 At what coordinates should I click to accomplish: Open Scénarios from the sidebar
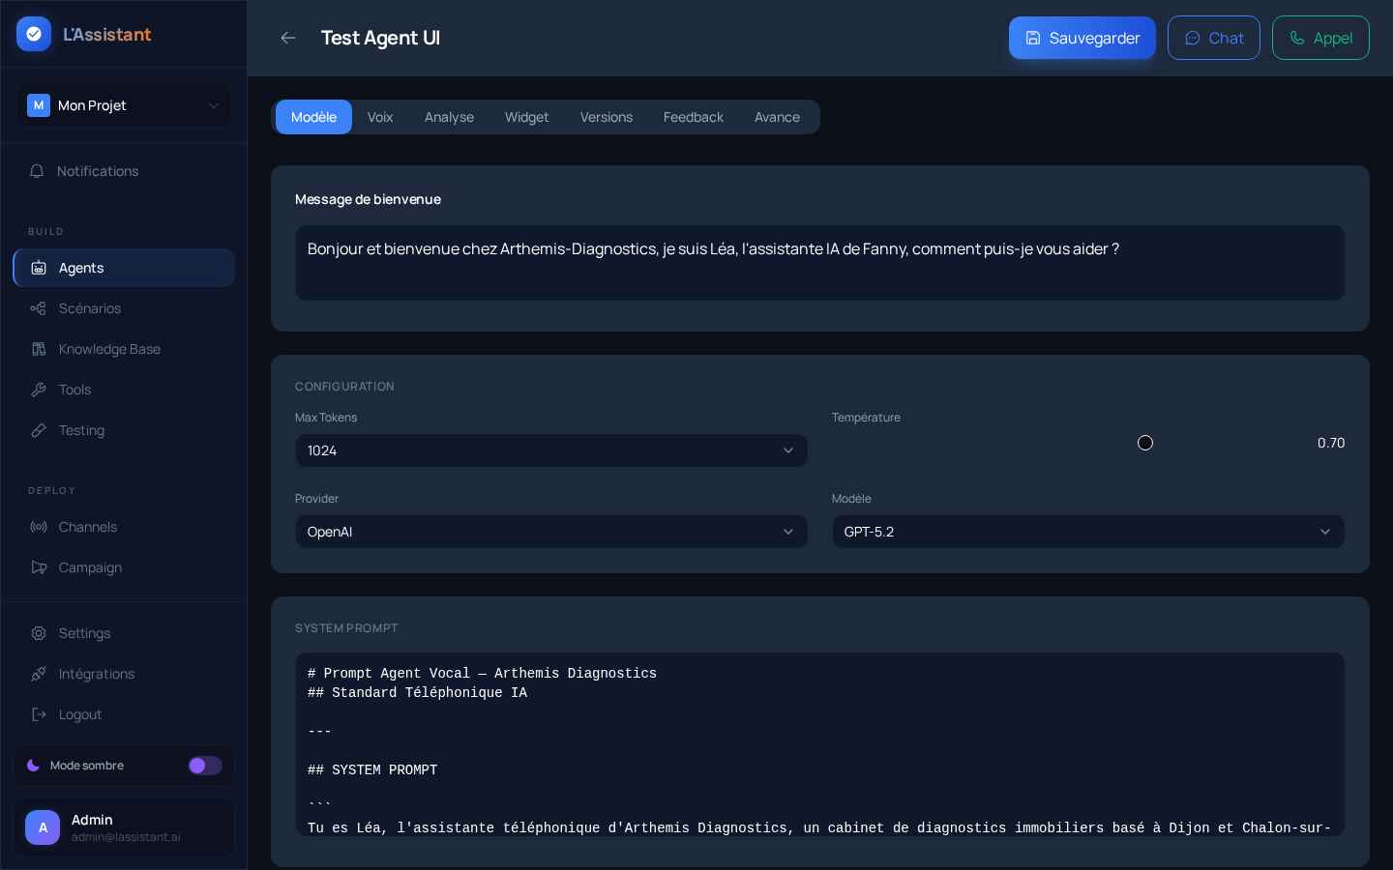[90, 308]
